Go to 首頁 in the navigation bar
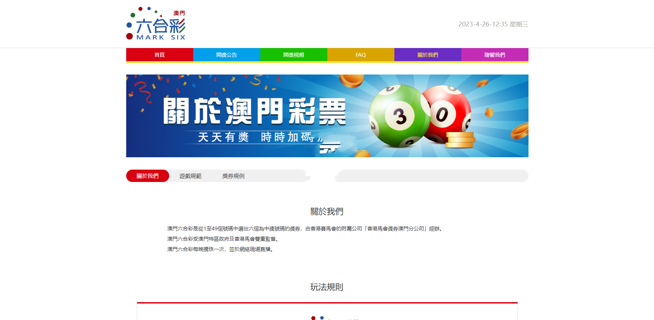This screenshot has width=654, height=320. tap(160, 55)
